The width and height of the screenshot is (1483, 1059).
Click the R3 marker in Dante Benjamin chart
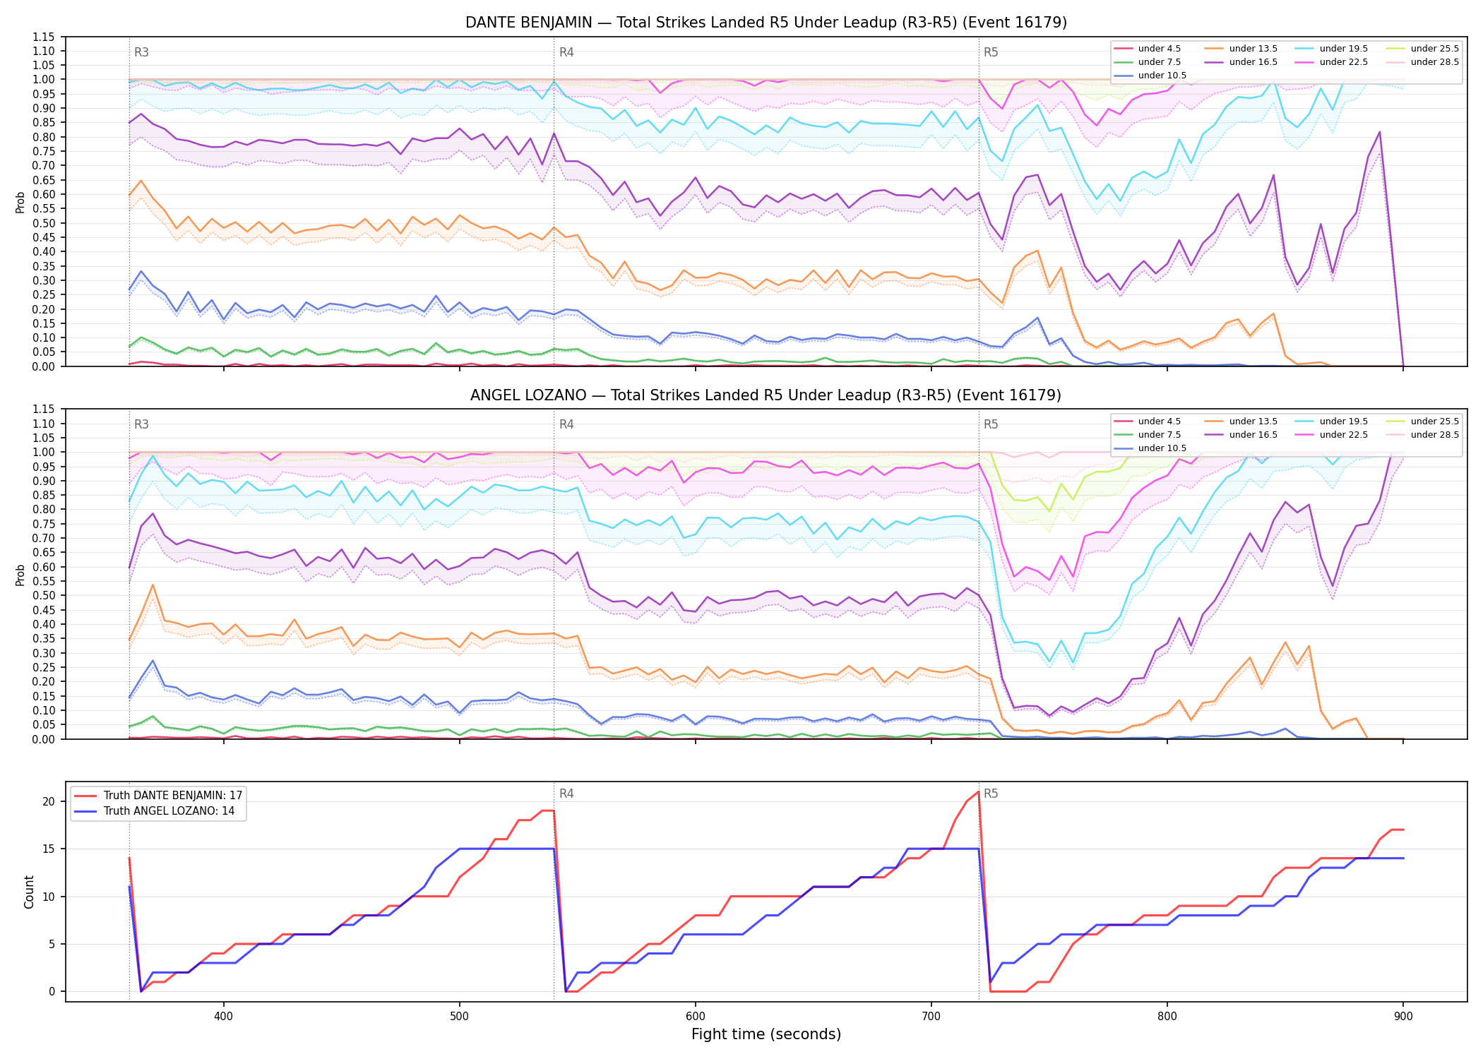(141, 52)
